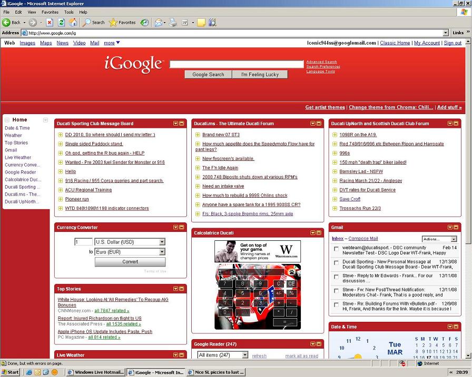The height and width of the screenshot is (377, 472).
Task: Tick the checkbox for the webteam@ducatisport email
Action: (336, 248)
